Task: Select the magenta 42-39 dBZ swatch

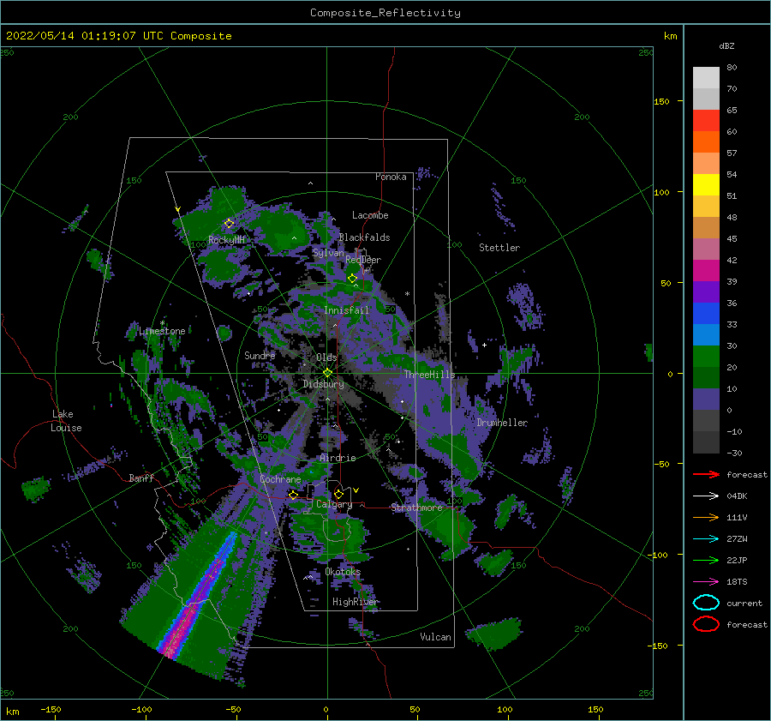Action: [x=706, y=271]
